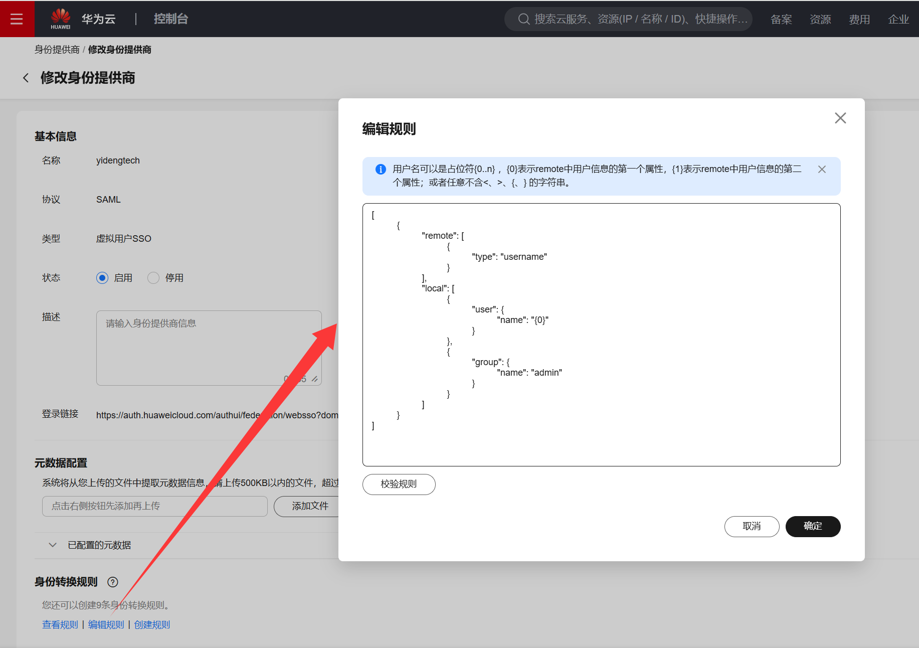Click the Huawei Cloud logo
919x648 pixels.
[61, 19]
